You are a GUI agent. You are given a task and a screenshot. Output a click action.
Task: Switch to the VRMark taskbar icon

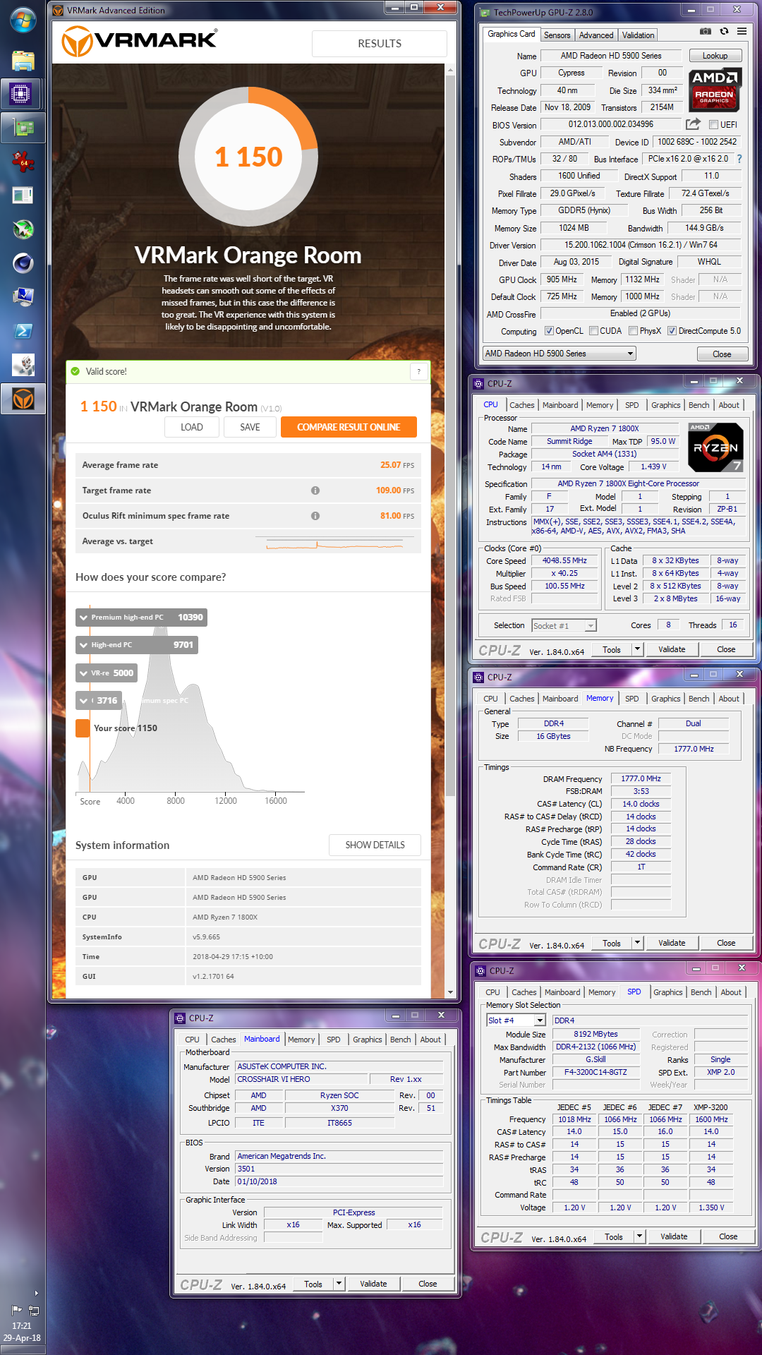tap(23, 399)
